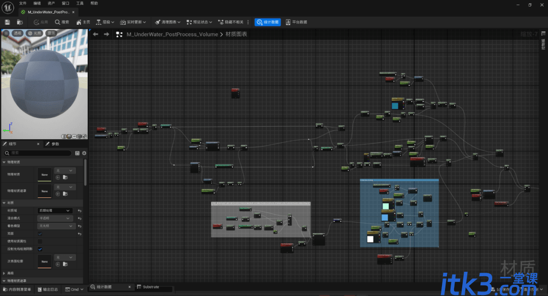Click the graph icon before the breadcrumb
Viewport: 548px width, 296px height.
[119, 34]
